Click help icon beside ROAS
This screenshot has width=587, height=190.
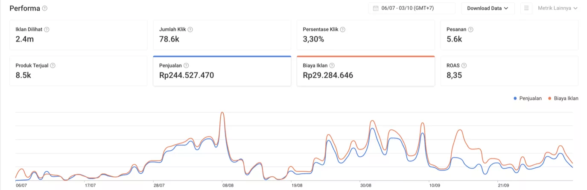click(x=464, y=66)
